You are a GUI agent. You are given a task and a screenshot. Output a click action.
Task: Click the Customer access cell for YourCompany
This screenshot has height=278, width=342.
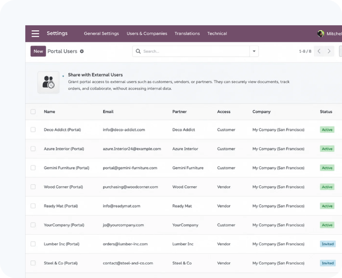pyautogui.click(x=226, y=225)
